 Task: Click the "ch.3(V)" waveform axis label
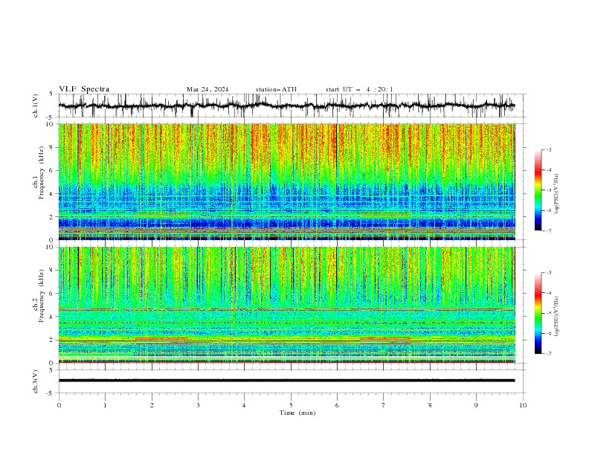tap(36, 381)
